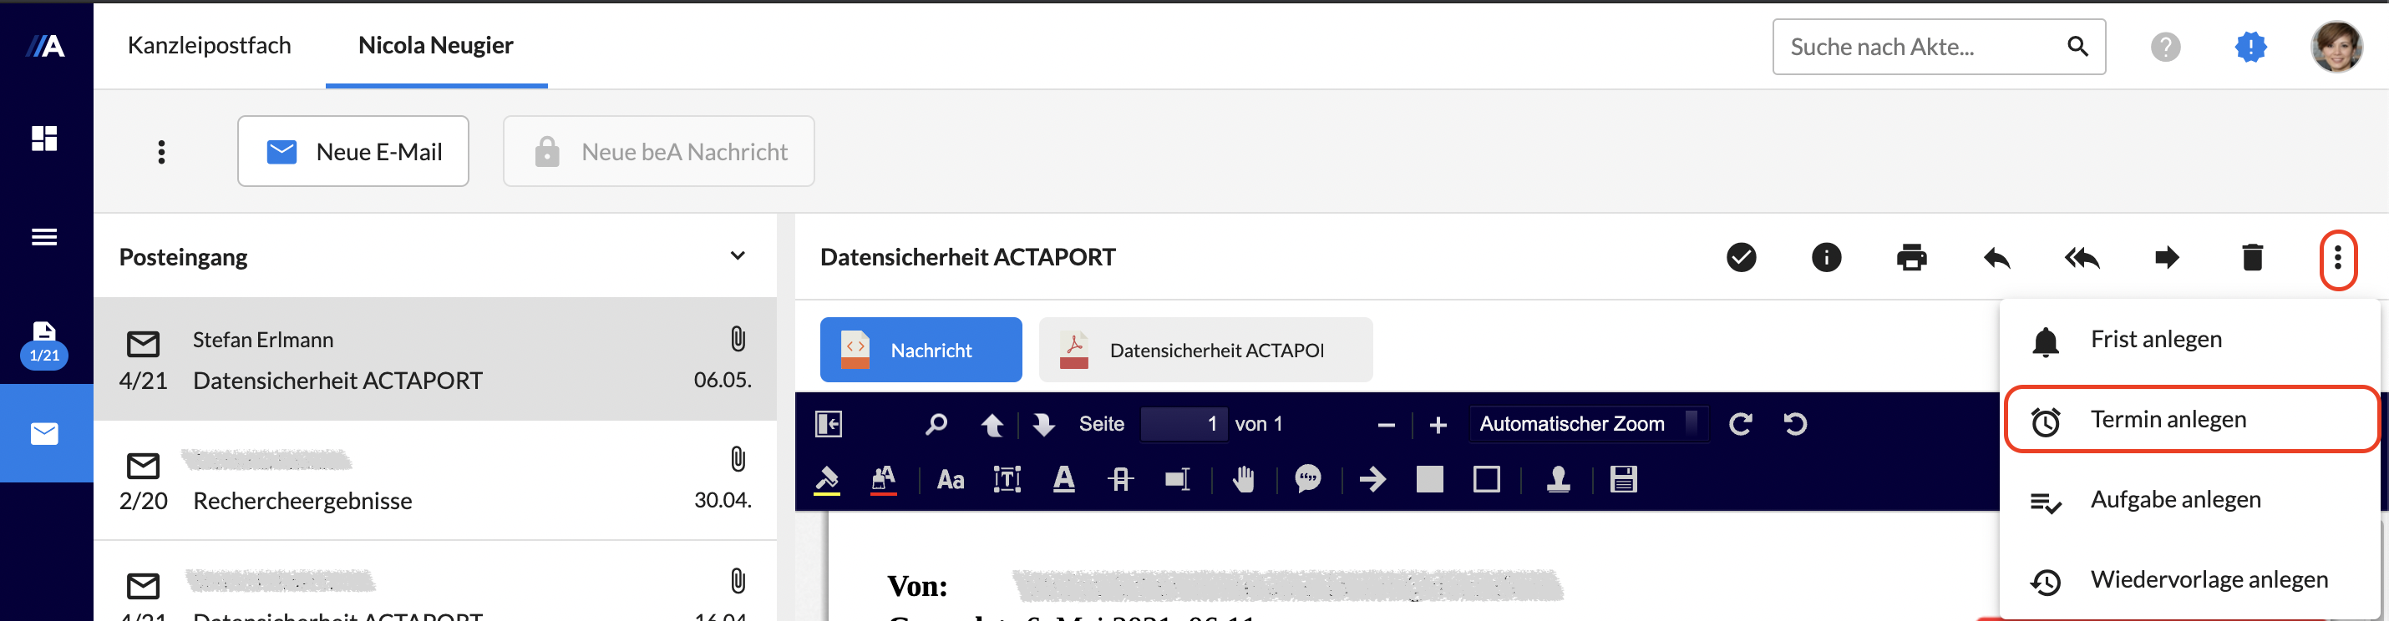Expand the Posteingang folder dropdown
The image size is (2389, 621).
[x=738, y=255]
